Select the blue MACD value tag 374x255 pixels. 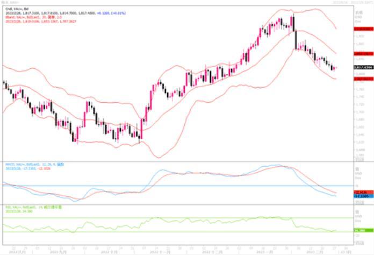(x=363, y=196)
